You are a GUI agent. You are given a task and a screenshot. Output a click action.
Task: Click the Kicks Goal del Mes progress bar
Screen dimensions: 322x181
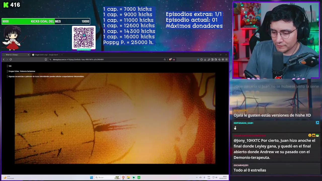point(46,21)
